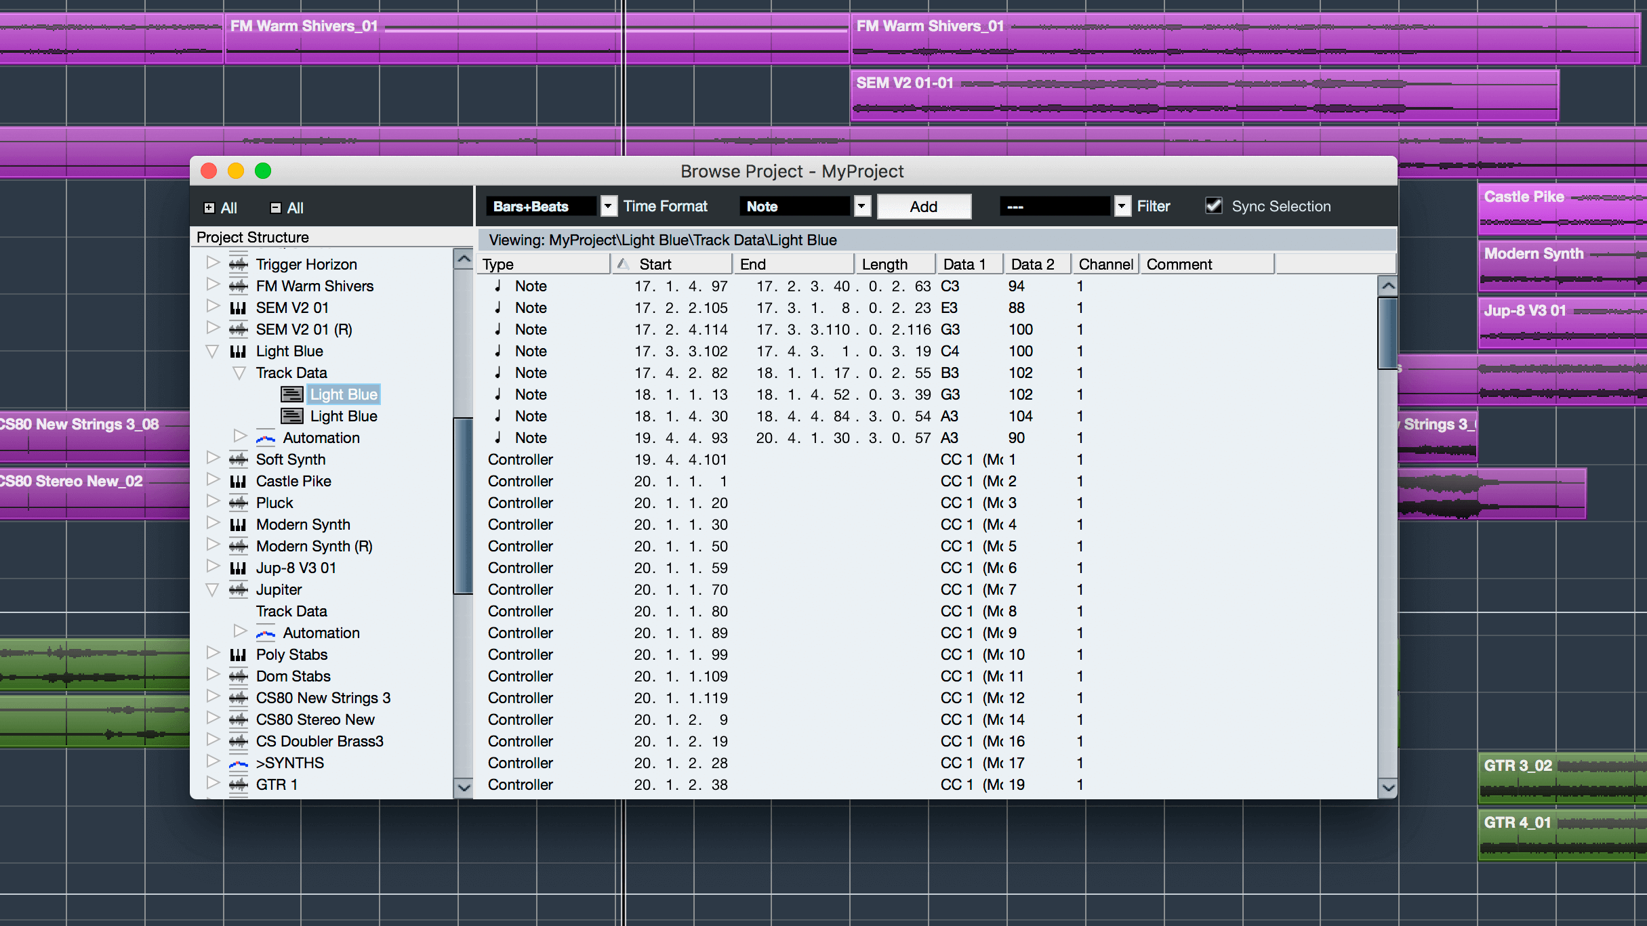Click the minus All collapse toggle
This screenshot has width=1647, height=926.
pos(275,208)
